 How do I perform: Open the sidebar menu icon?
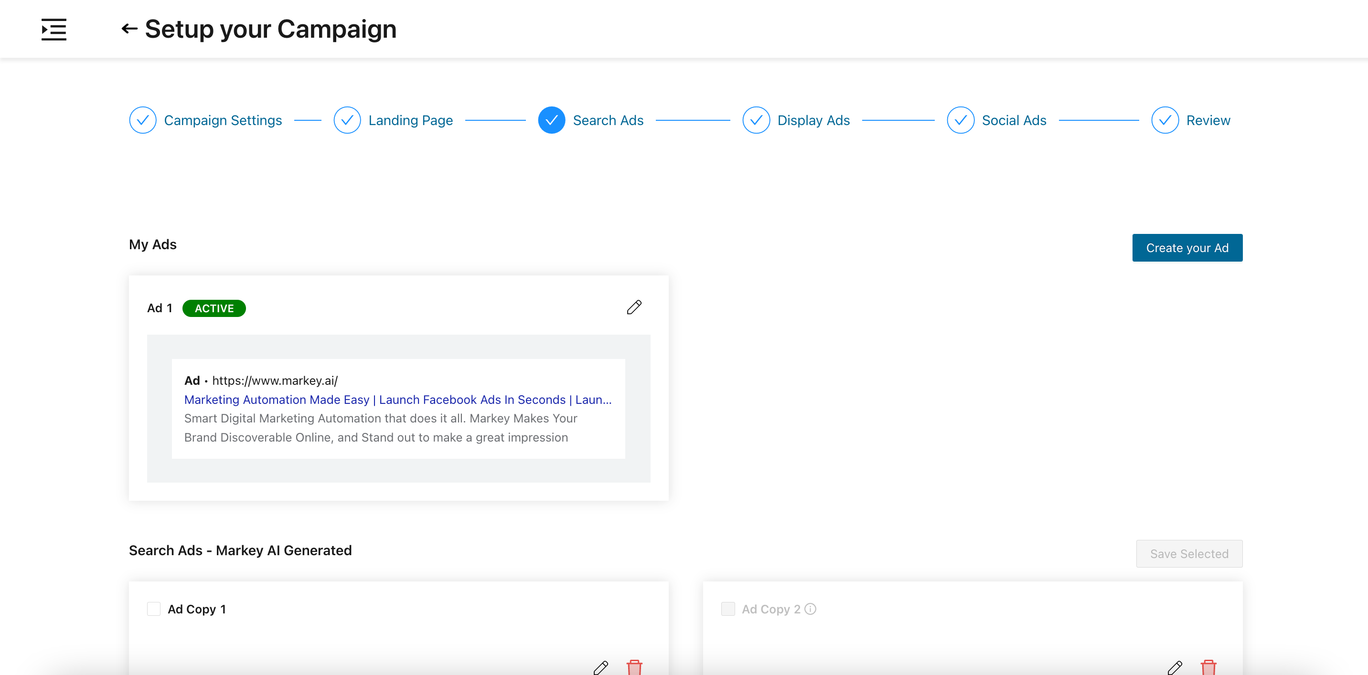53,29
